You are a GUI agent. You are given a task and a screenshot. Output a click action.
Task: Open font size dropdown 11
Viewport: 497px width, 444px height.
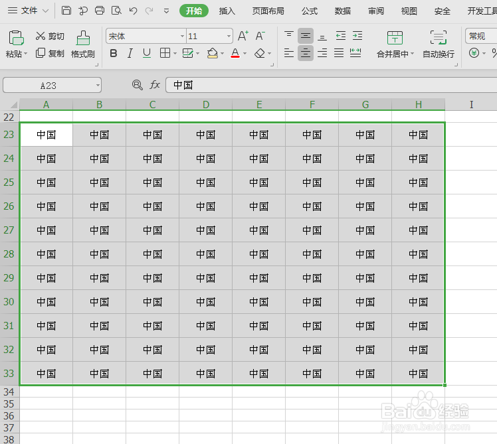click(229, 36)
